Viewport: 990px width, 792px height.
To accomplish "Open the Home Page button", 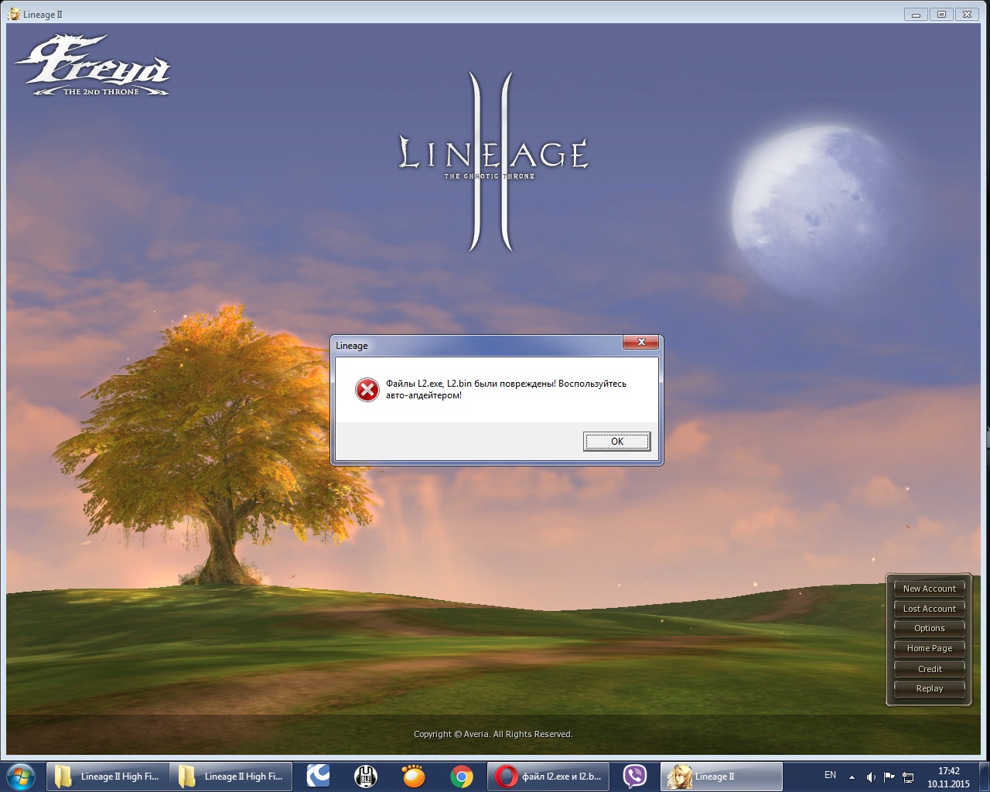I will (929, 648).
